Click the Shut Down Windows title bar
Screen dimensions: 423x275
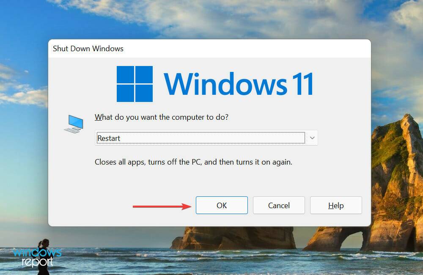pos(88,48)
